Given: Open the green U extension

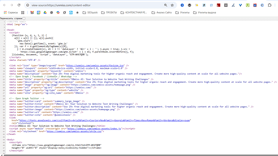Looking at the screenshot, I should pos(248,5).
